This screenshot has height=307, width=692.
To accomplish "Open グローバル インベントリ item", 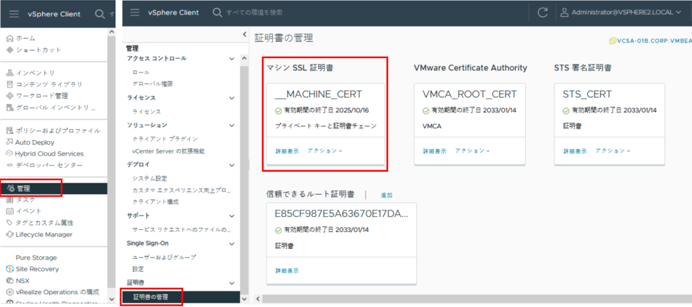I will coord(51,108).
